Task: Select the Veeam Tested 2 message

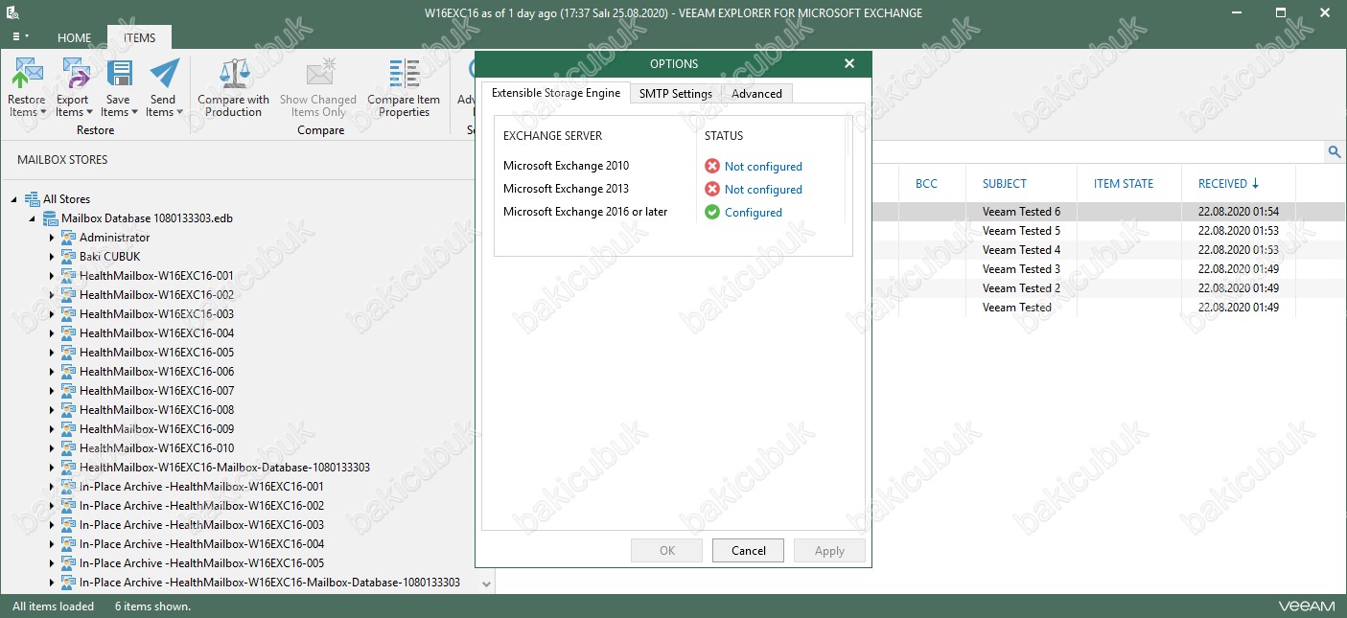Action: (1021, 288)
